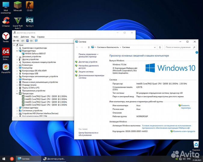Screen dimensions: 203x162
Task: Open the Корзина recycle bin
Action: (196, 146)
